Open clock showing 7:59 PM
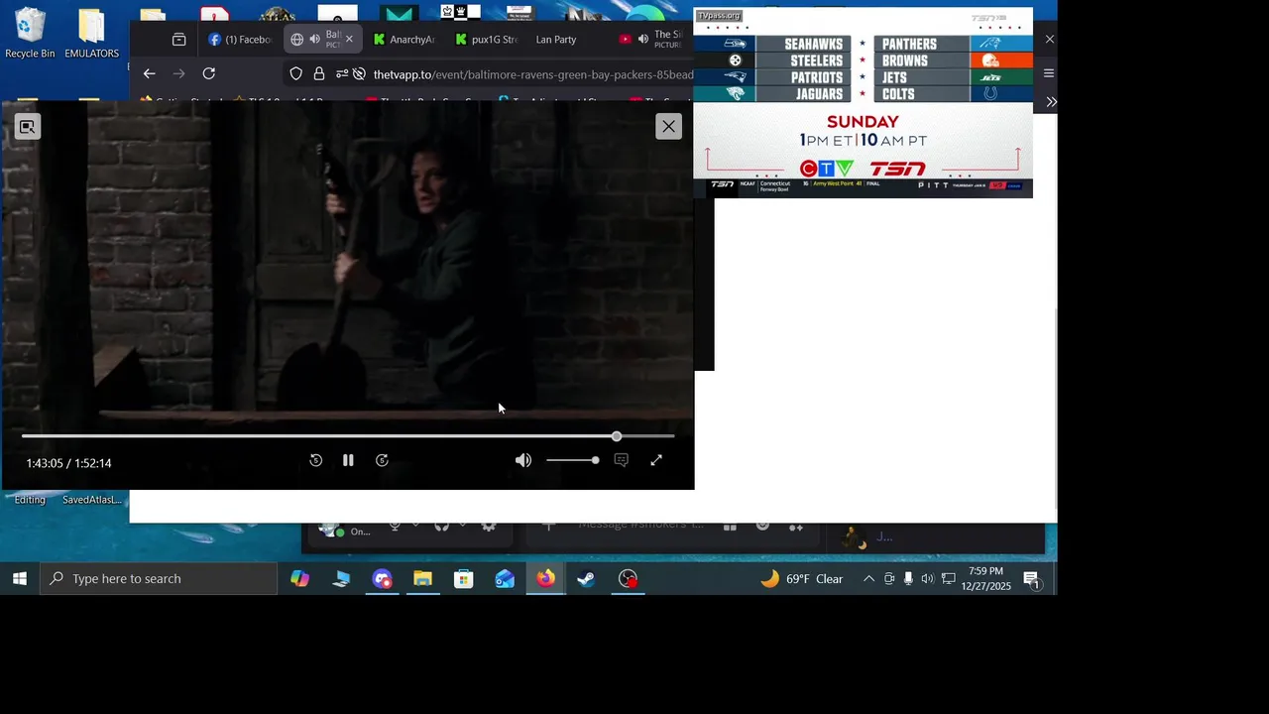 click(985, 579)
